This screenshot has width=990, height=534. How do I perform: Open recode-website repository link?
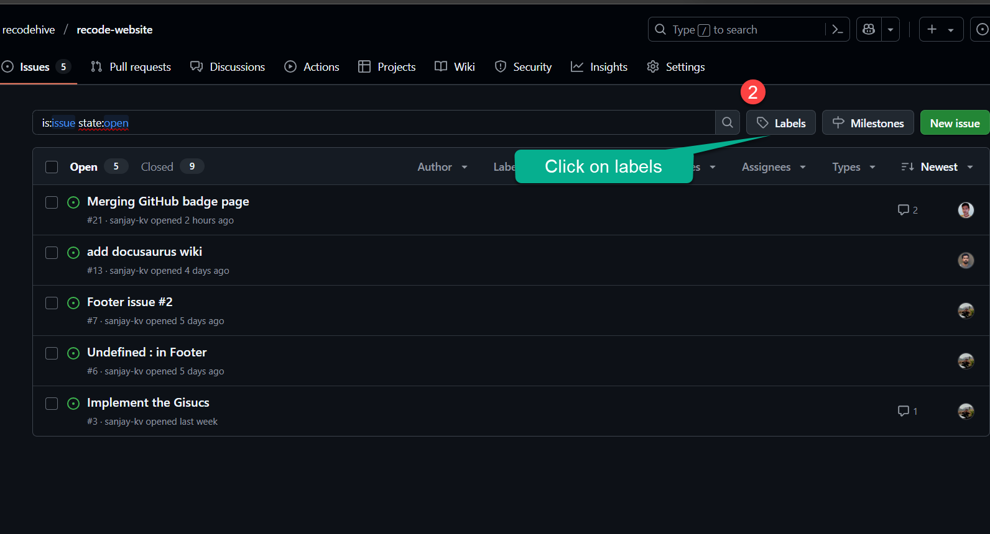coord(114,29)
